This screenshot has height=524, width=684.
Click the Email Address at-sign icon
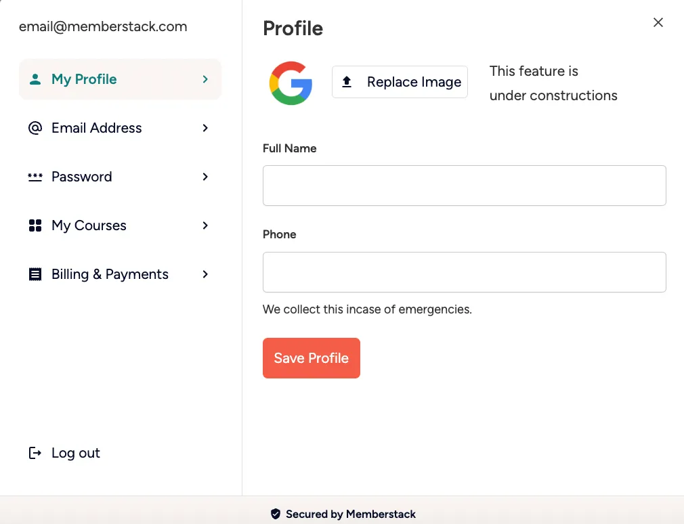click(35, 127)
